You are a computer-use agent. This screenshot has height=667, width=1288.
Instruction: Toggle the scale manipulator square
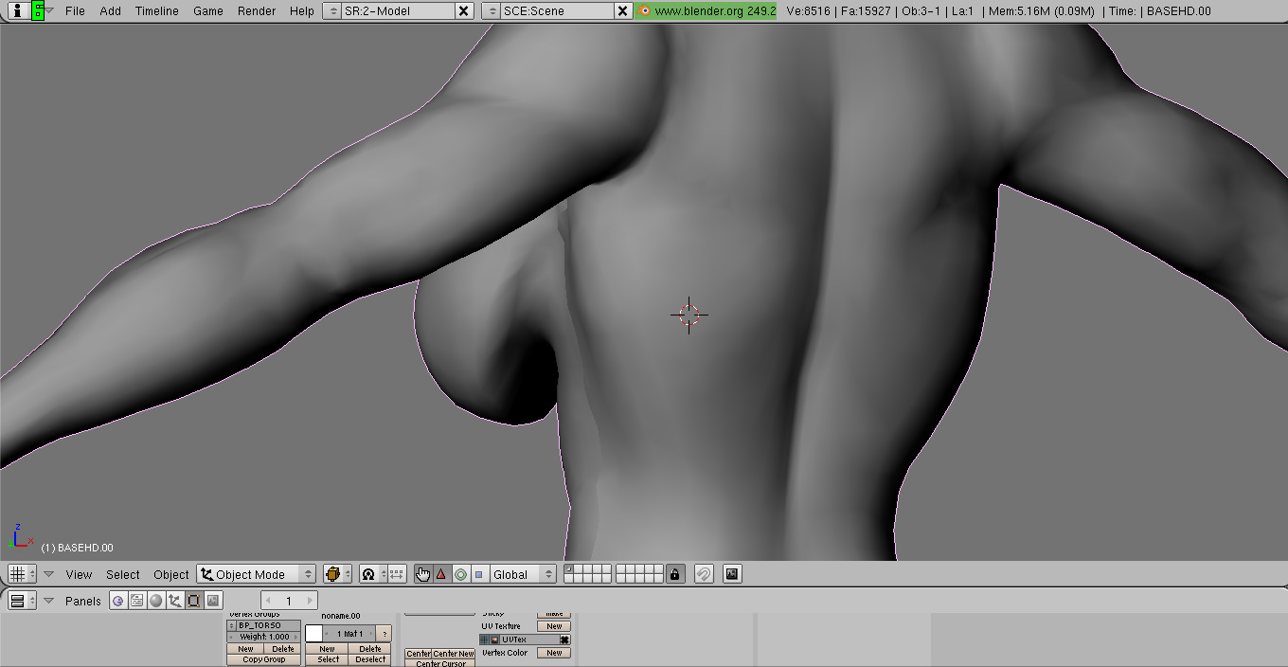(x=478, y=574)
